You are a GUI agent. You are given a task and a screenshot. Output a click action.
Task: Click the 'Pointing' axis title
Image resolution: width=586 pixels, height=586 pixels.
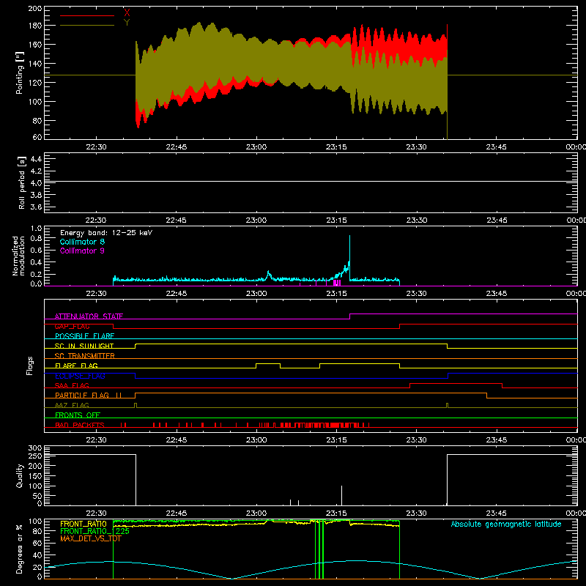click(20, 73)
